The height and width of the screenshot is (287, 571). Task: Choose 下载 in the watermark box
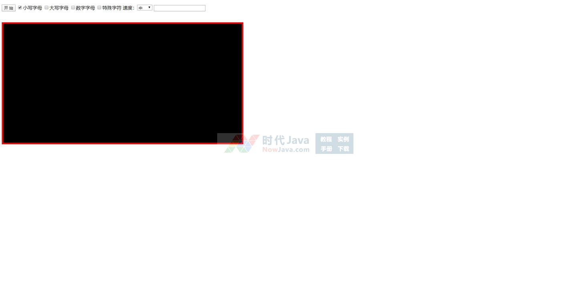(343, 149)
